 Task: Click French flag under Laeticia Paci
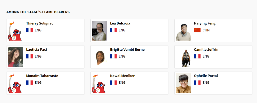29,56
